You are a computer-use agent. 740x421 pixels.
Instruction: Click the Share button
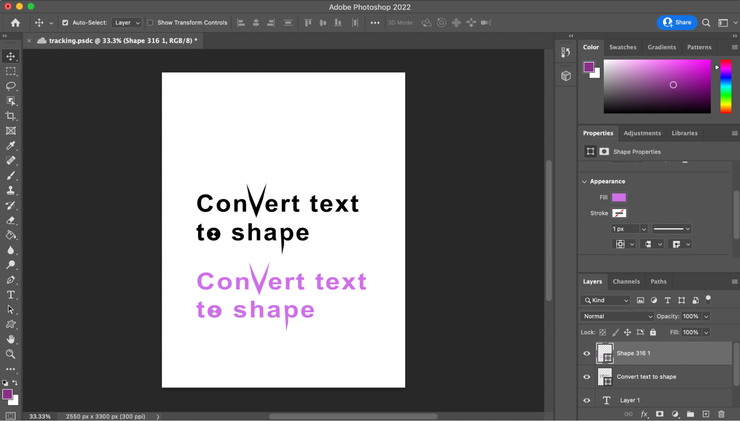[677, 22]
